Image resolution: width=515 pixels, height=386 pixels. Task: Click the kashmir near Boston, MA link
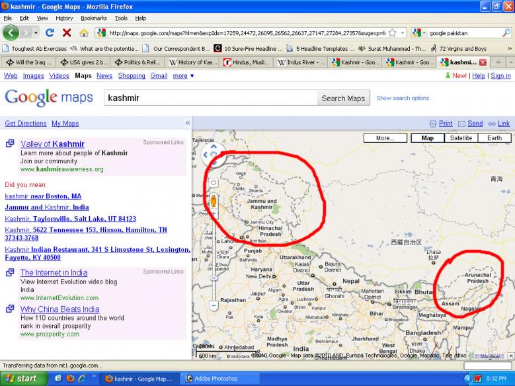pos(43,196)
